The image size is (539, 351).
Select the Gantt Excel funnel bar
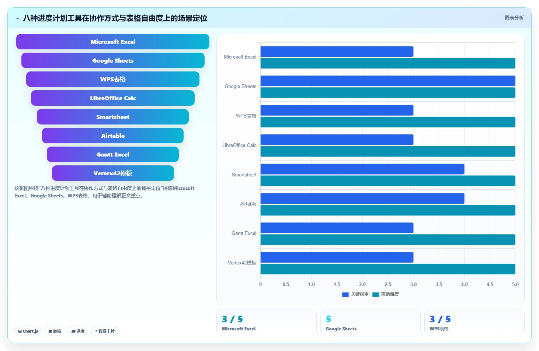(113, 154)
